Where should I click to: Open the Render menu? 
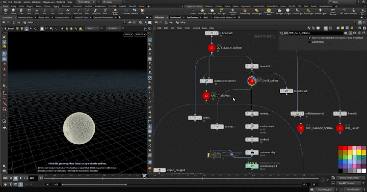(x=17, y=2)
